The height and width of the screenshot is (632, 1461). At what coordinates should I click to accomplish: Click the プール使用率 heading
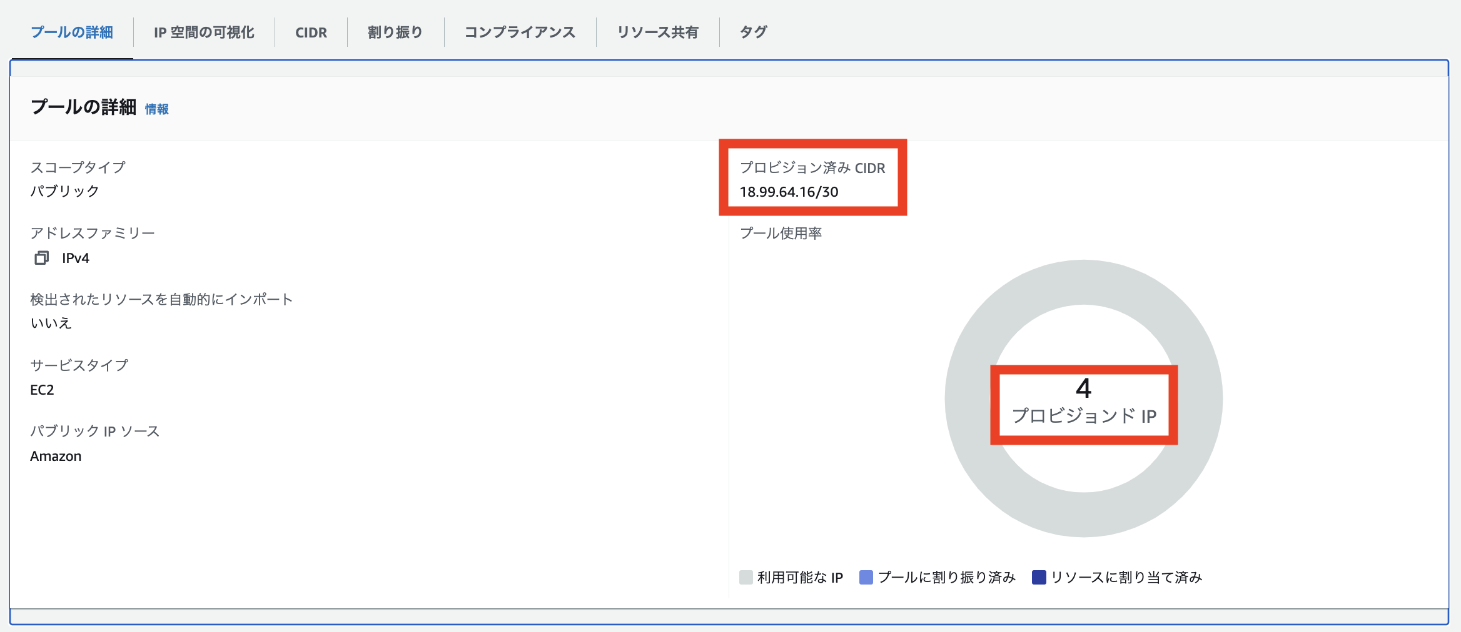pos(781,234)
